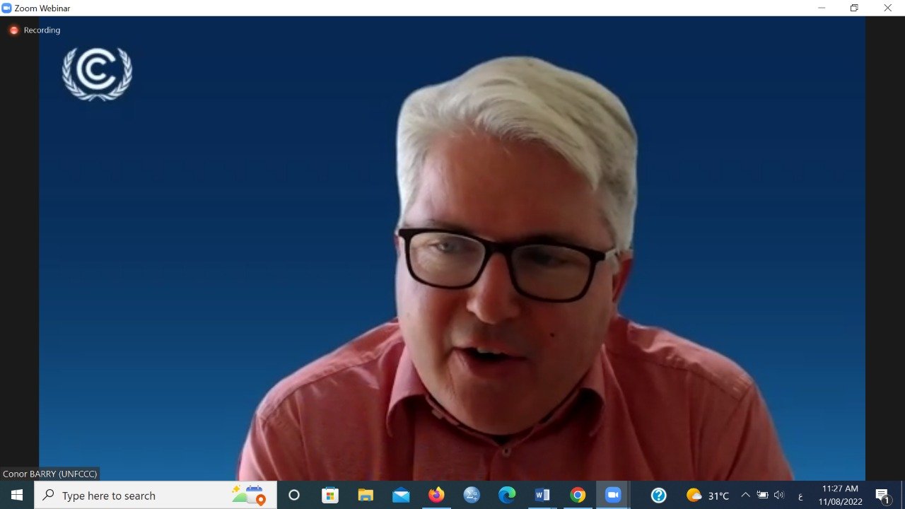Open the Get Help question mark icon

658,495
